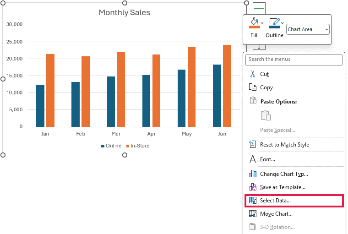Viewport: 348px width, 234px height.
Task: Click the Fill paint bucket icon
Action: [254, 22]
